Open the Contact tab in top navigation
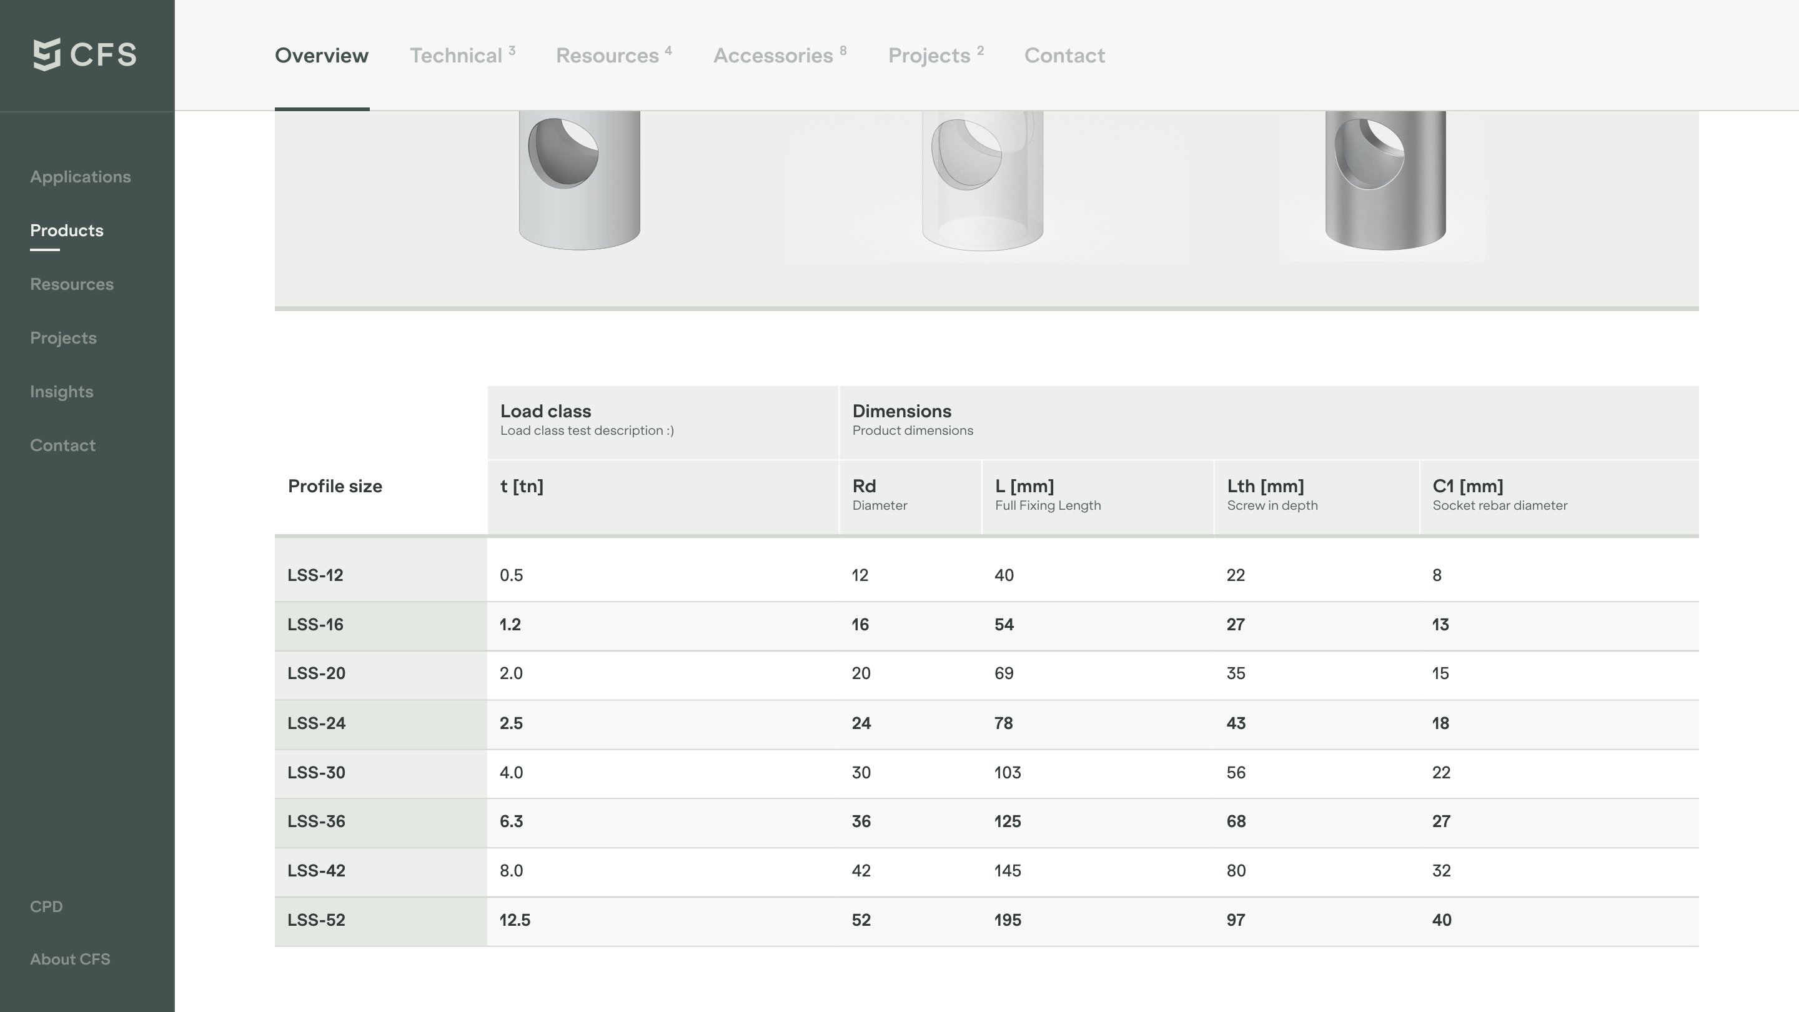 [1064, 56]
